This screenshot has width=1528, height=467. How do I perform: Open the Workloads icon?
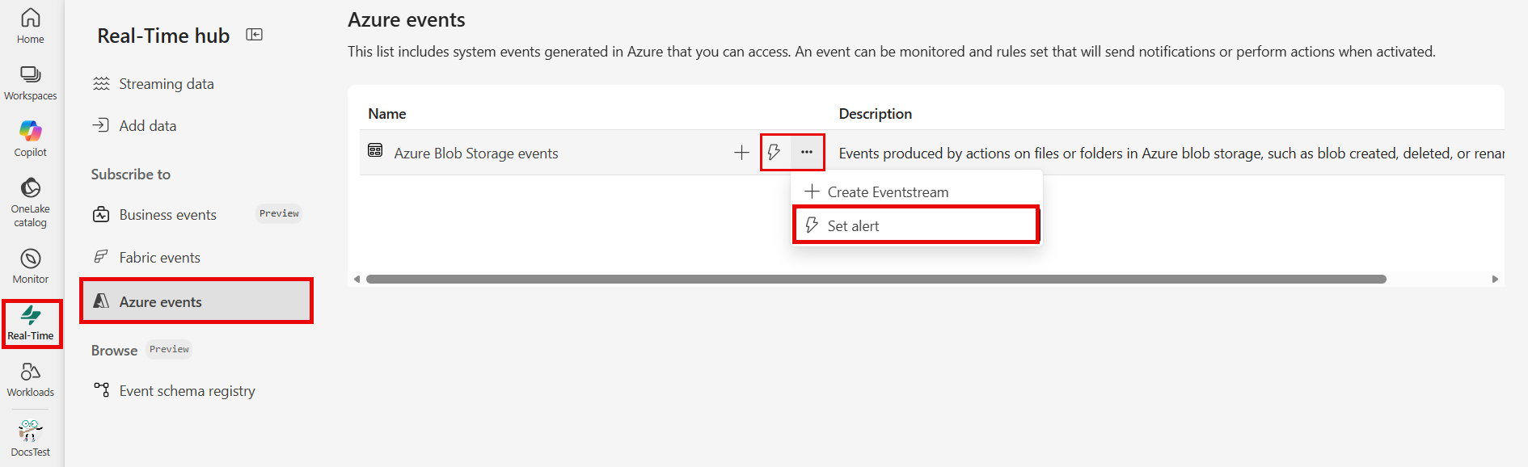31,379
